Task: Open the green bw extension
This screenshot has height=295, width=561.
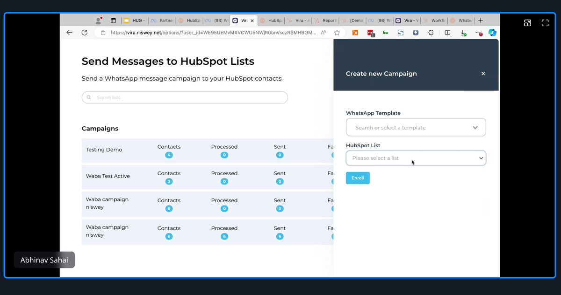Action: [386, 33]
